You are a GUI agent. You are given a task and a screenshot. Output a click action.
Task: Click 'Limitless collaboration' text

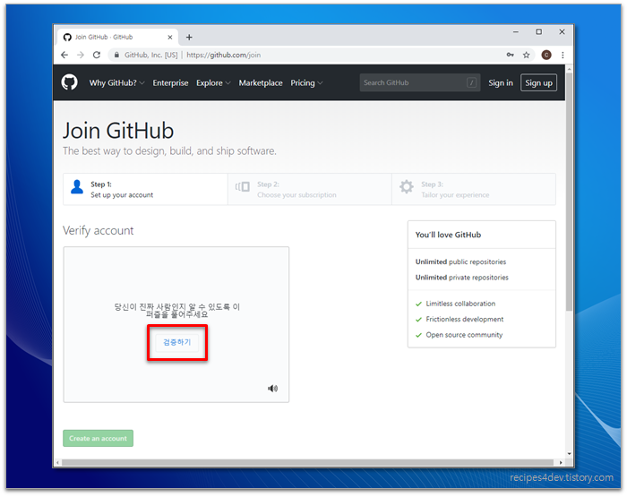[460, 304]
